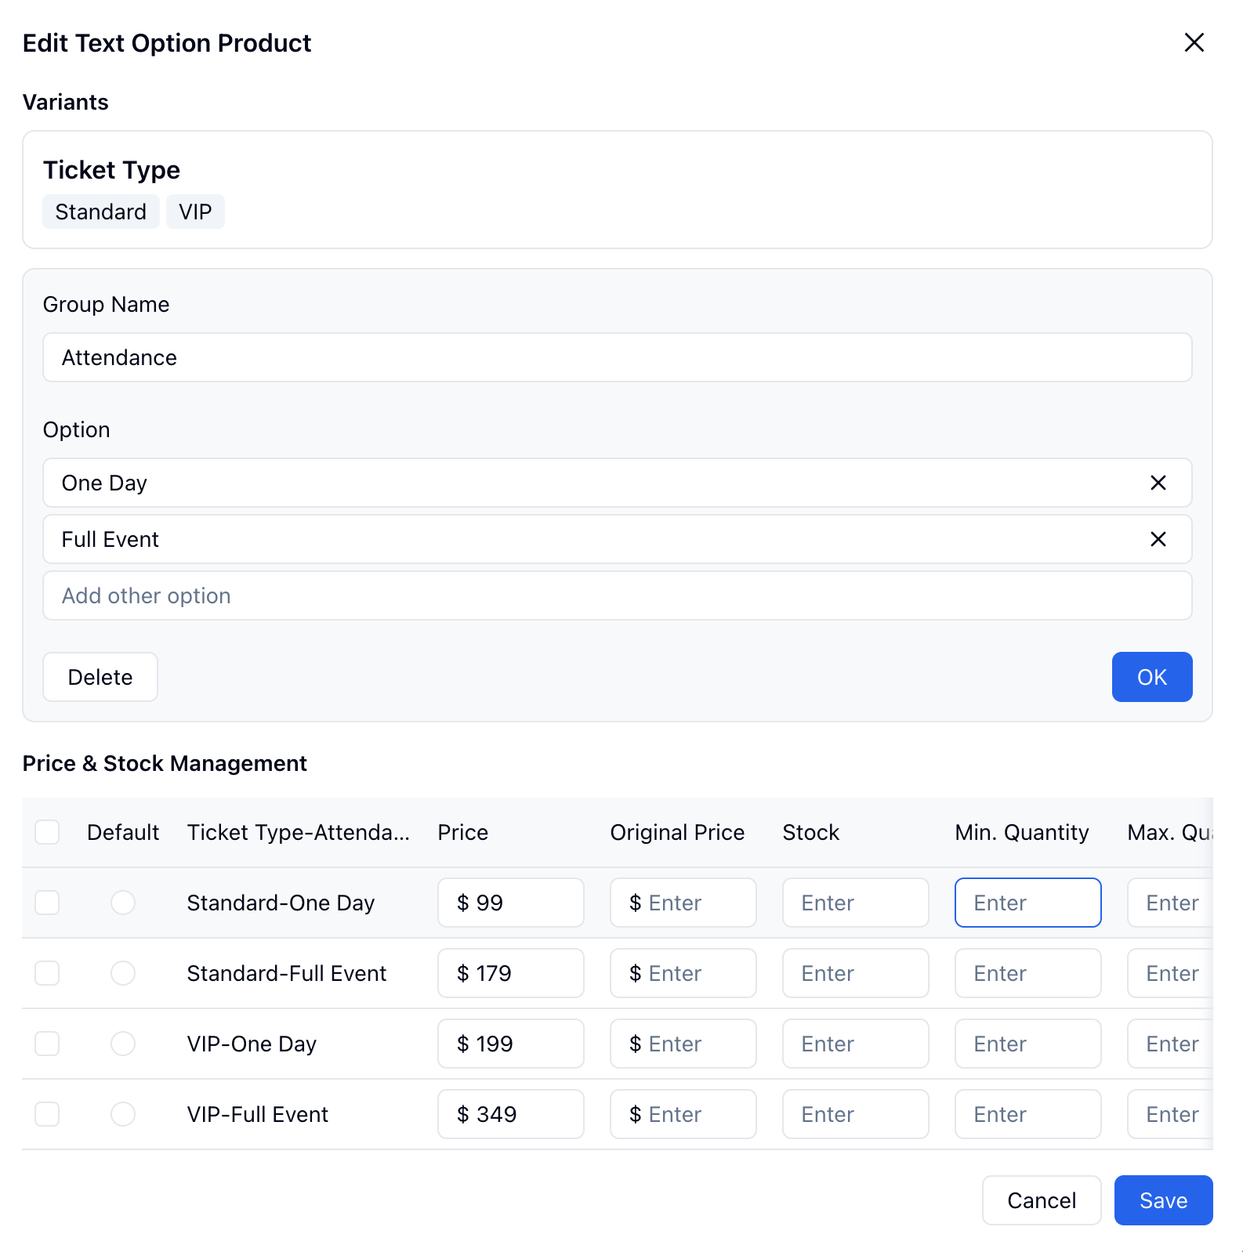Click Max. Quantity field for Standard-One Day
This screenshot has height=1252, width=1243.
click(x=1171, y=903)
